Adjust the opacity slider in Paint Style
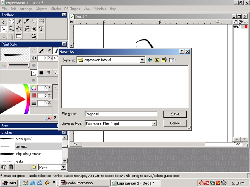 tap(19, 65)
